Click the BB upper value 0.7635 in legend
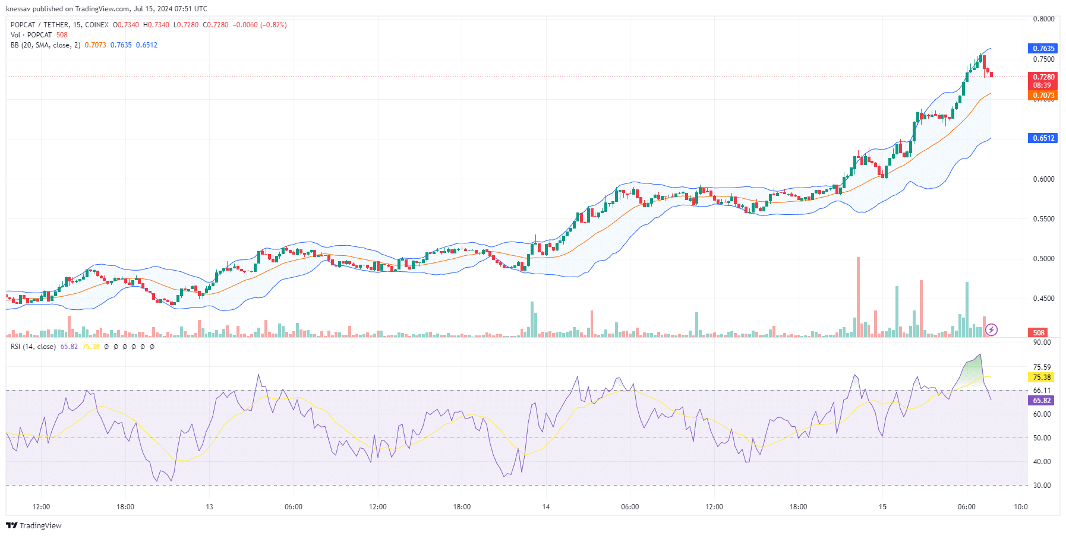 pos(121,45)
